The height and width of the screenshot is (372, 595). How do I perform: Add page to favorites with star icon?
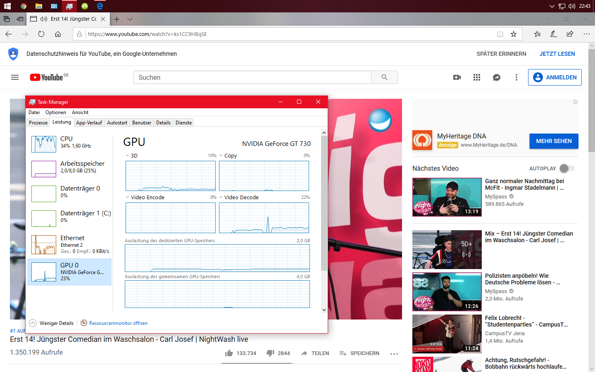click(514, 34)
